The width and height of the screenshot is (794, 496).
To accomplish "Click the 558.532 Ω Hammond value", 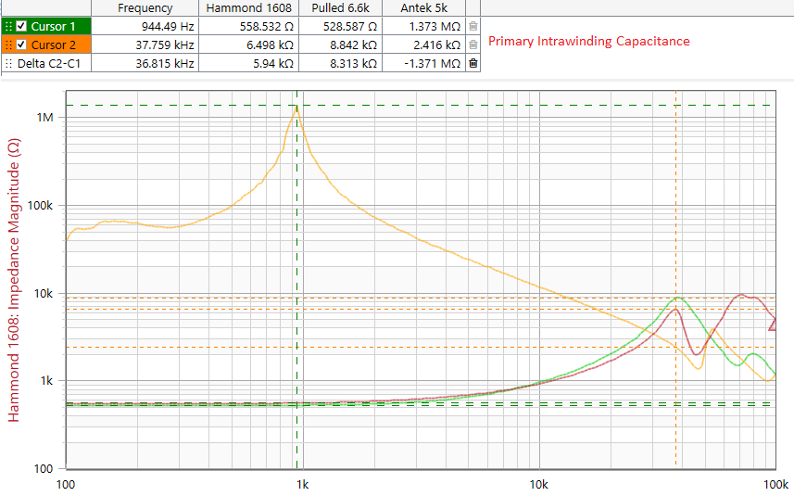I will click(x=248, y=26).
